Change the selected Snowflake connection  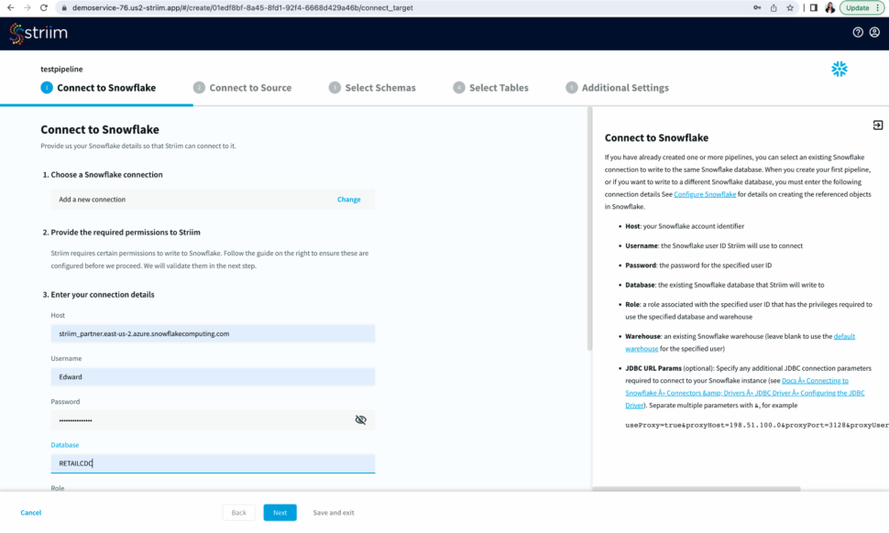coord(348,200)
